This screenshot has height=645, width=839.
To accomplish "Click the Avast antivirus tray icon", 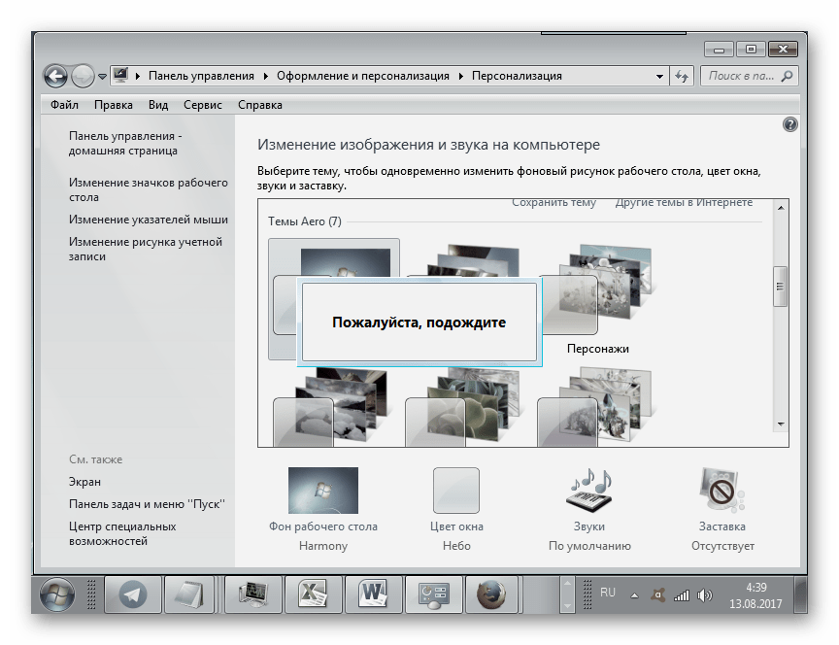I will point(658,594).
